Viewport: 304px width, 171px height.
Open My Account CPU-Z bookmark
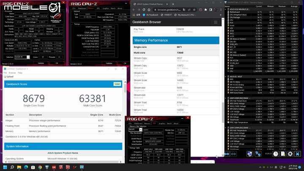coord(185,15)
